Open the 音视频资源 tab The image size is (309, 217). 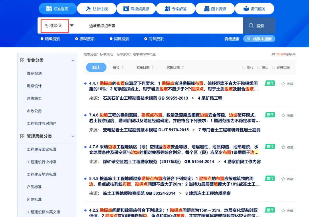point(136,9)
